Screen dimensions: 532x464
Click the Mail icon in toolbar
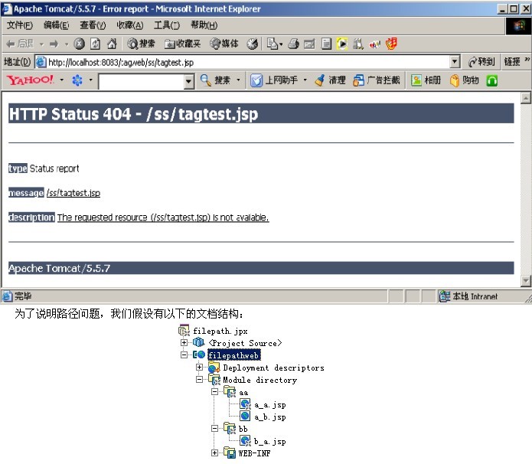click(x=275, y=44)
